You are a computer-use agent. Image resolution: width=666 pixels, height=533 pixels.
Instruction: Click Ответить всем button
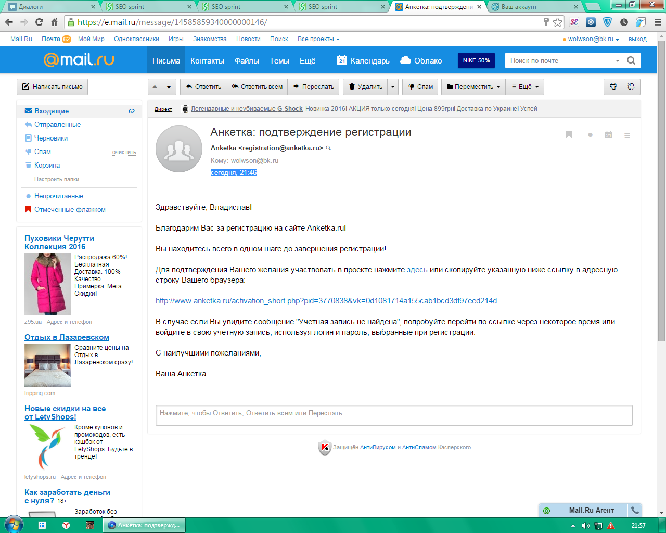point(257,86)
